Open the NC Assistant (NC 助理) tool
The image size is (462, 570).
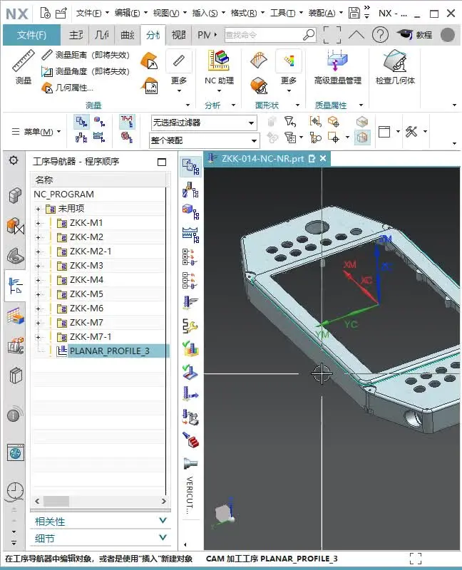pos(219,63)
